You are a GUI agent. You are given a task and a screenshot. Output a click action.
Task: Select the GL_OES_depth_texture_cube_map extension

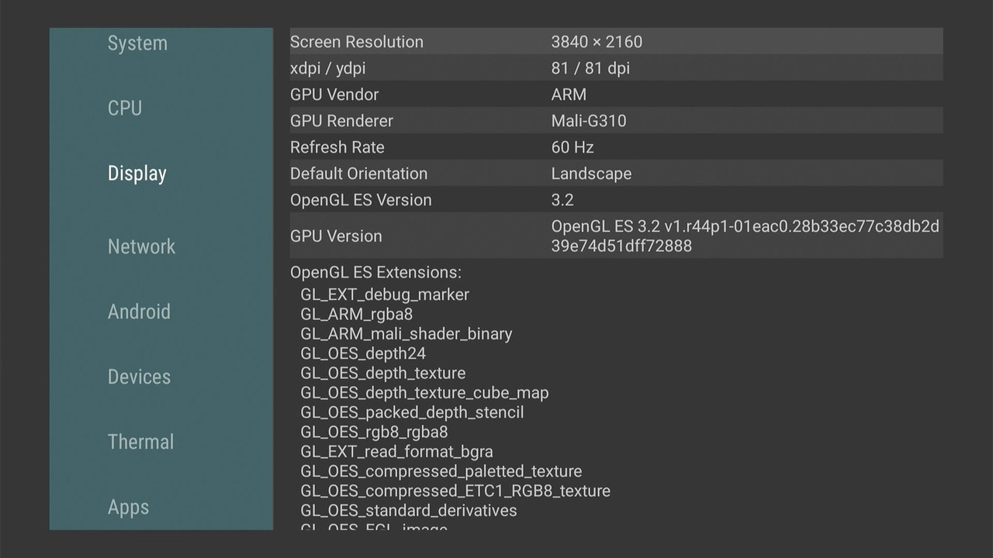tap(425, 393)
